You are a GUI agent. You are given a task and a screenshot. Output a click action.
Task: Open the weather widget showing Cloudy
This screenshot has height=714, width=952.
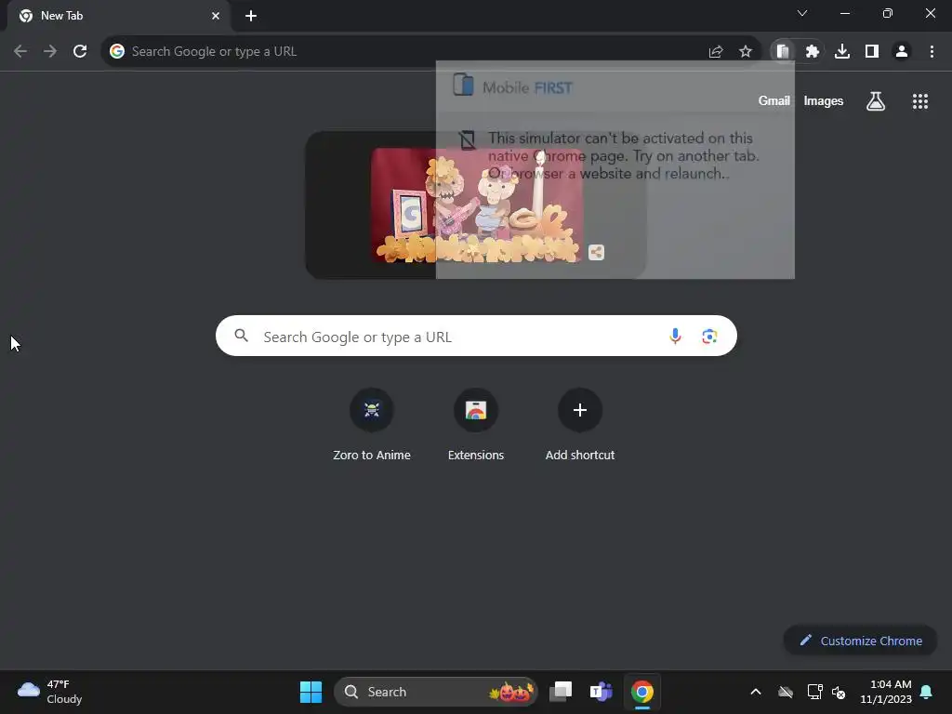coord(49,692)
